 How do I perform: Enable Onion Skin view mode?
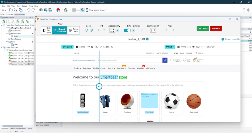point(73,30)
